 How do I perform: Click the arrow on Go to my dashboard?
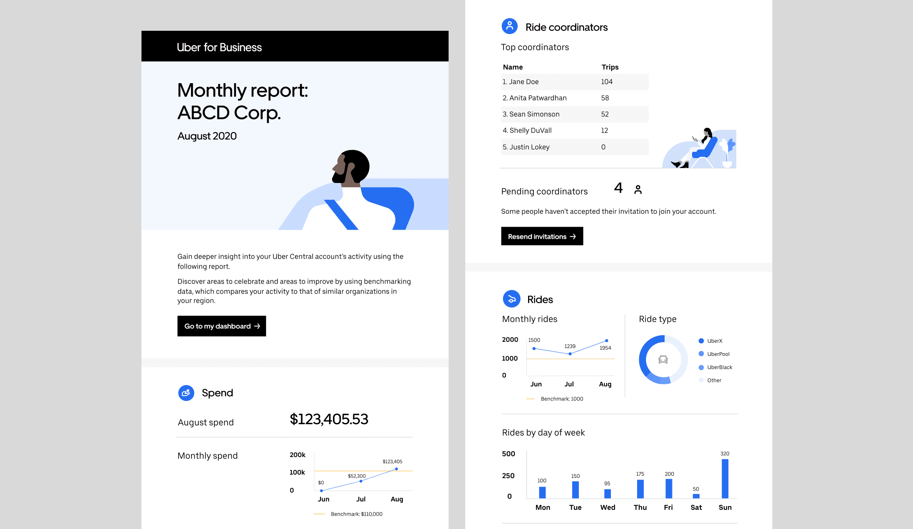[x=257, y=326]
